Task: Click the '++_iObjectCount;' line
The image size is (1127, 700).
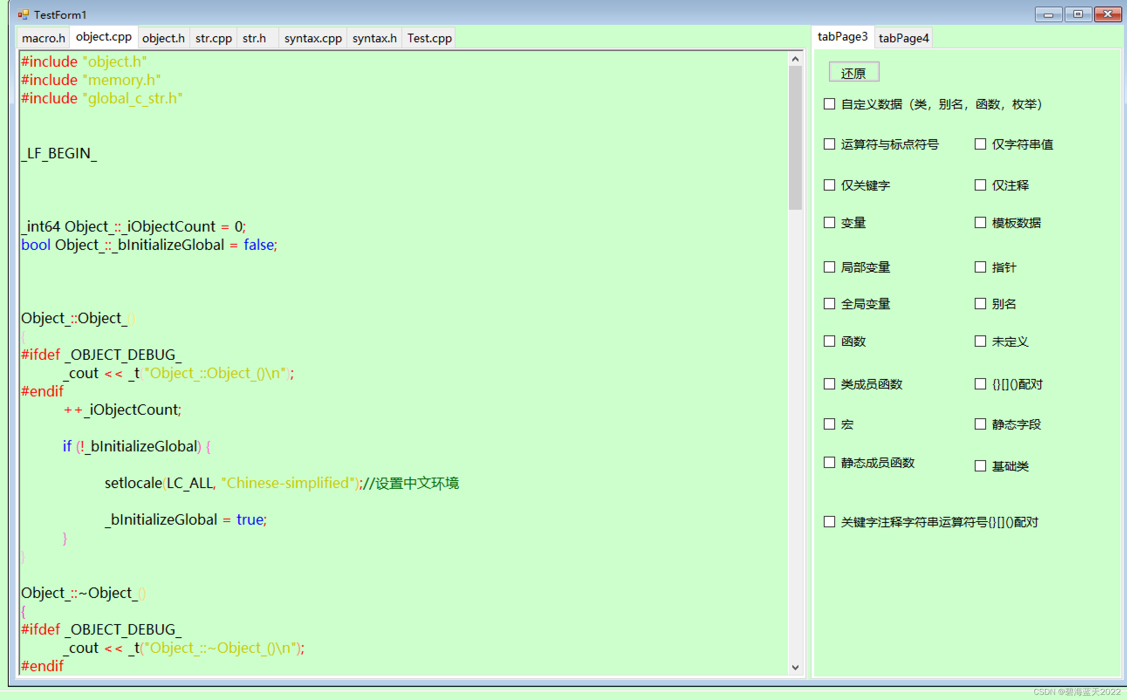Action: [x=122, y=410]
